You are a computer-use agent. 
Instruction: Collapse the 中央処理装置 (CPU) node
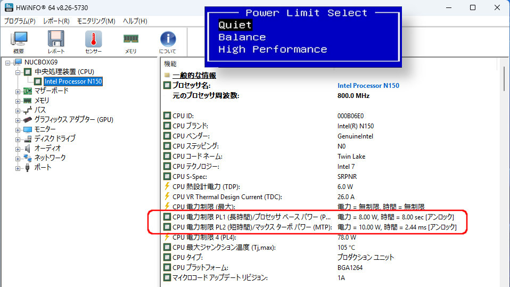pos(18,72)
